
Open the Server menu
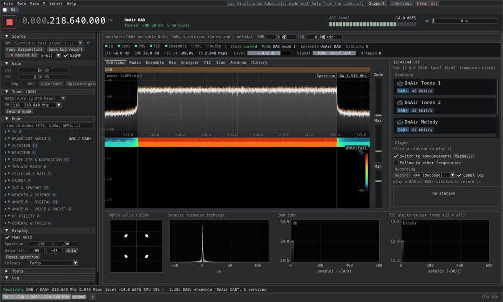pyautogui.click(x=56, y=4)
